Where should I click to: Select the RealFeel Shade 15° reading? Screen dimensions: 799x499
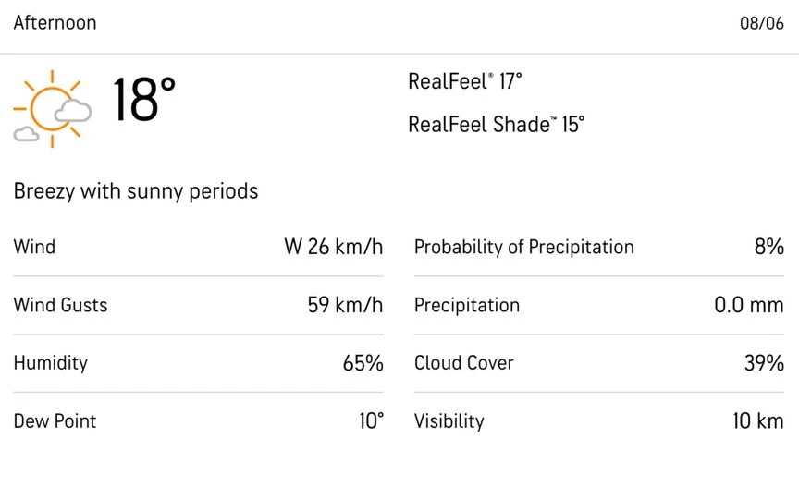497,124
